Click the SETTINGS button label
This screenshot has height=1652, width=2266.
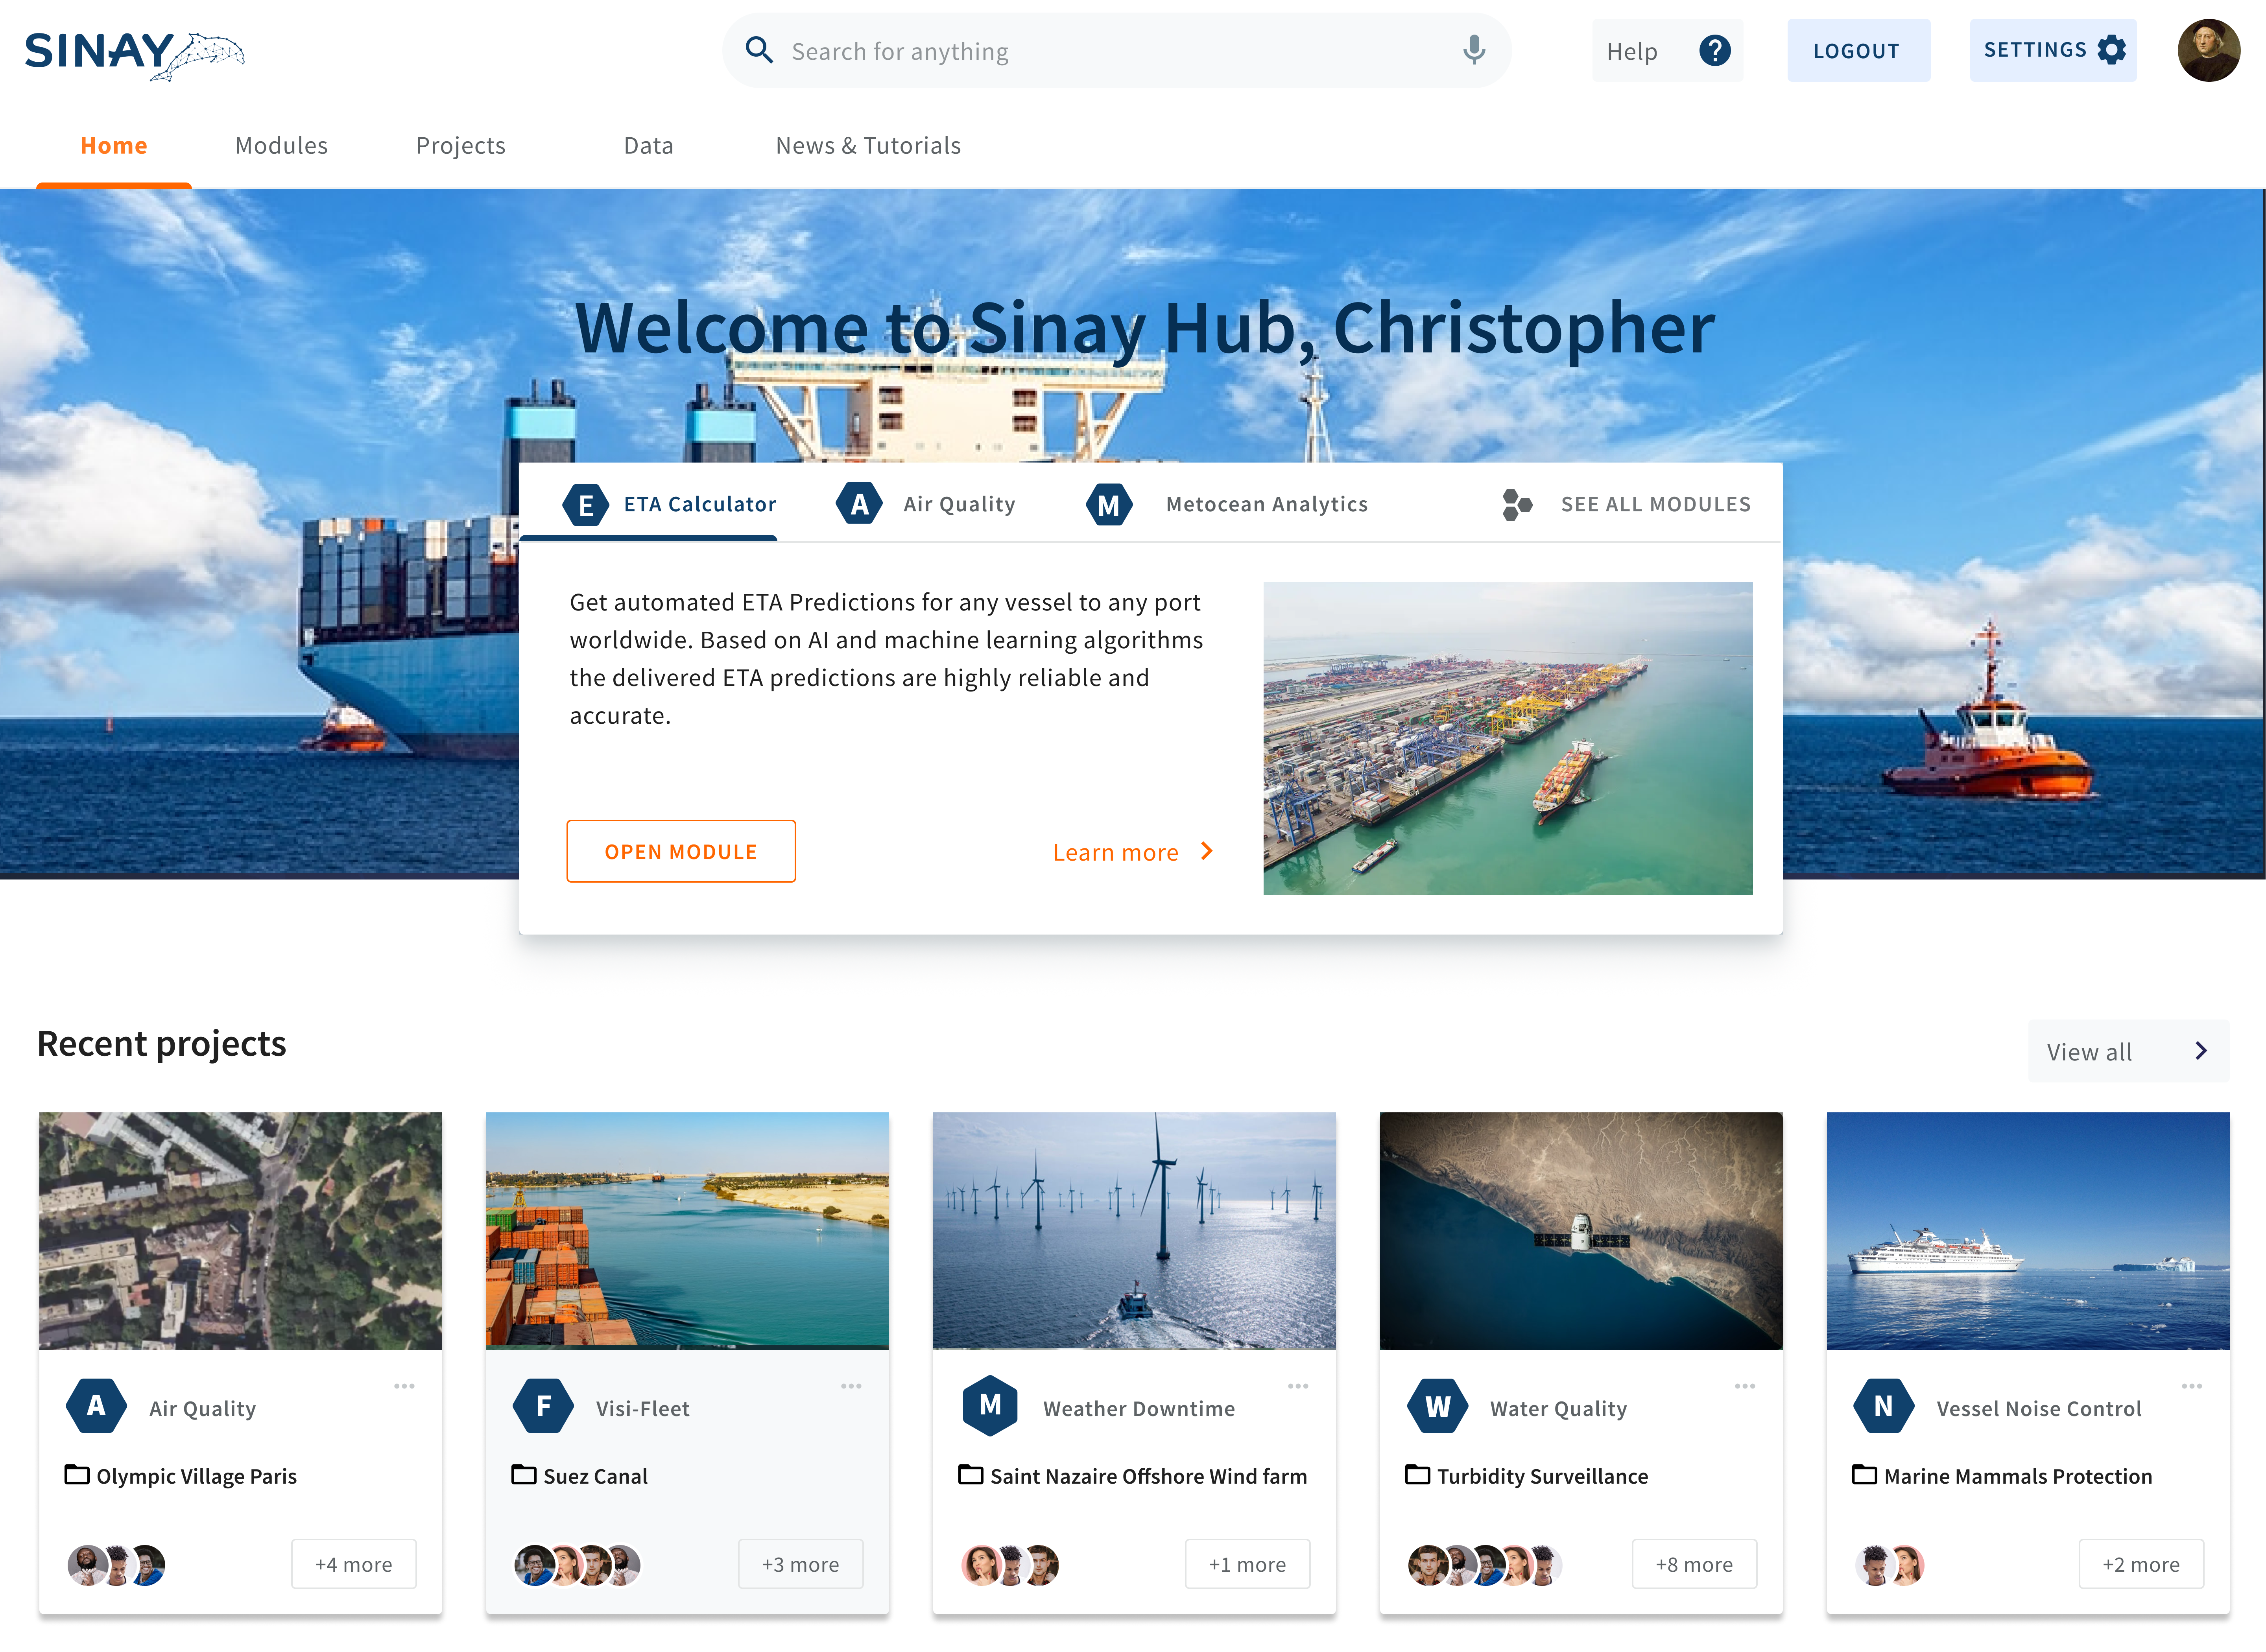[x=2035, y=50]
